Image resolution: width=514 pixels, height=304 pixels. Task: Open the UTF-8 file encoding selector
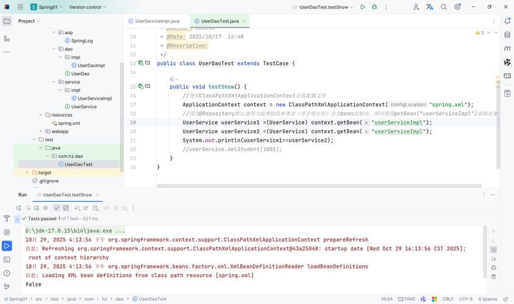pos(465,299)
